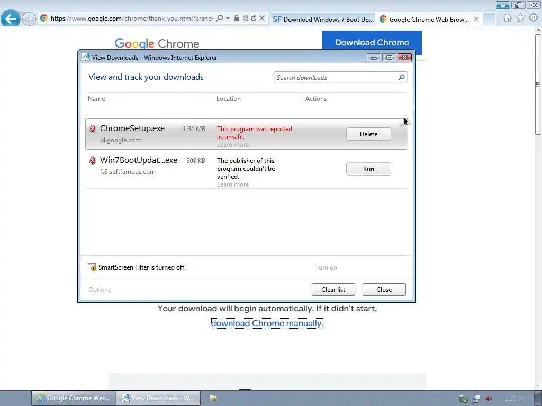
Task: Run the Win7BootUpdat....exe download
Action: [x=368, y=169]
